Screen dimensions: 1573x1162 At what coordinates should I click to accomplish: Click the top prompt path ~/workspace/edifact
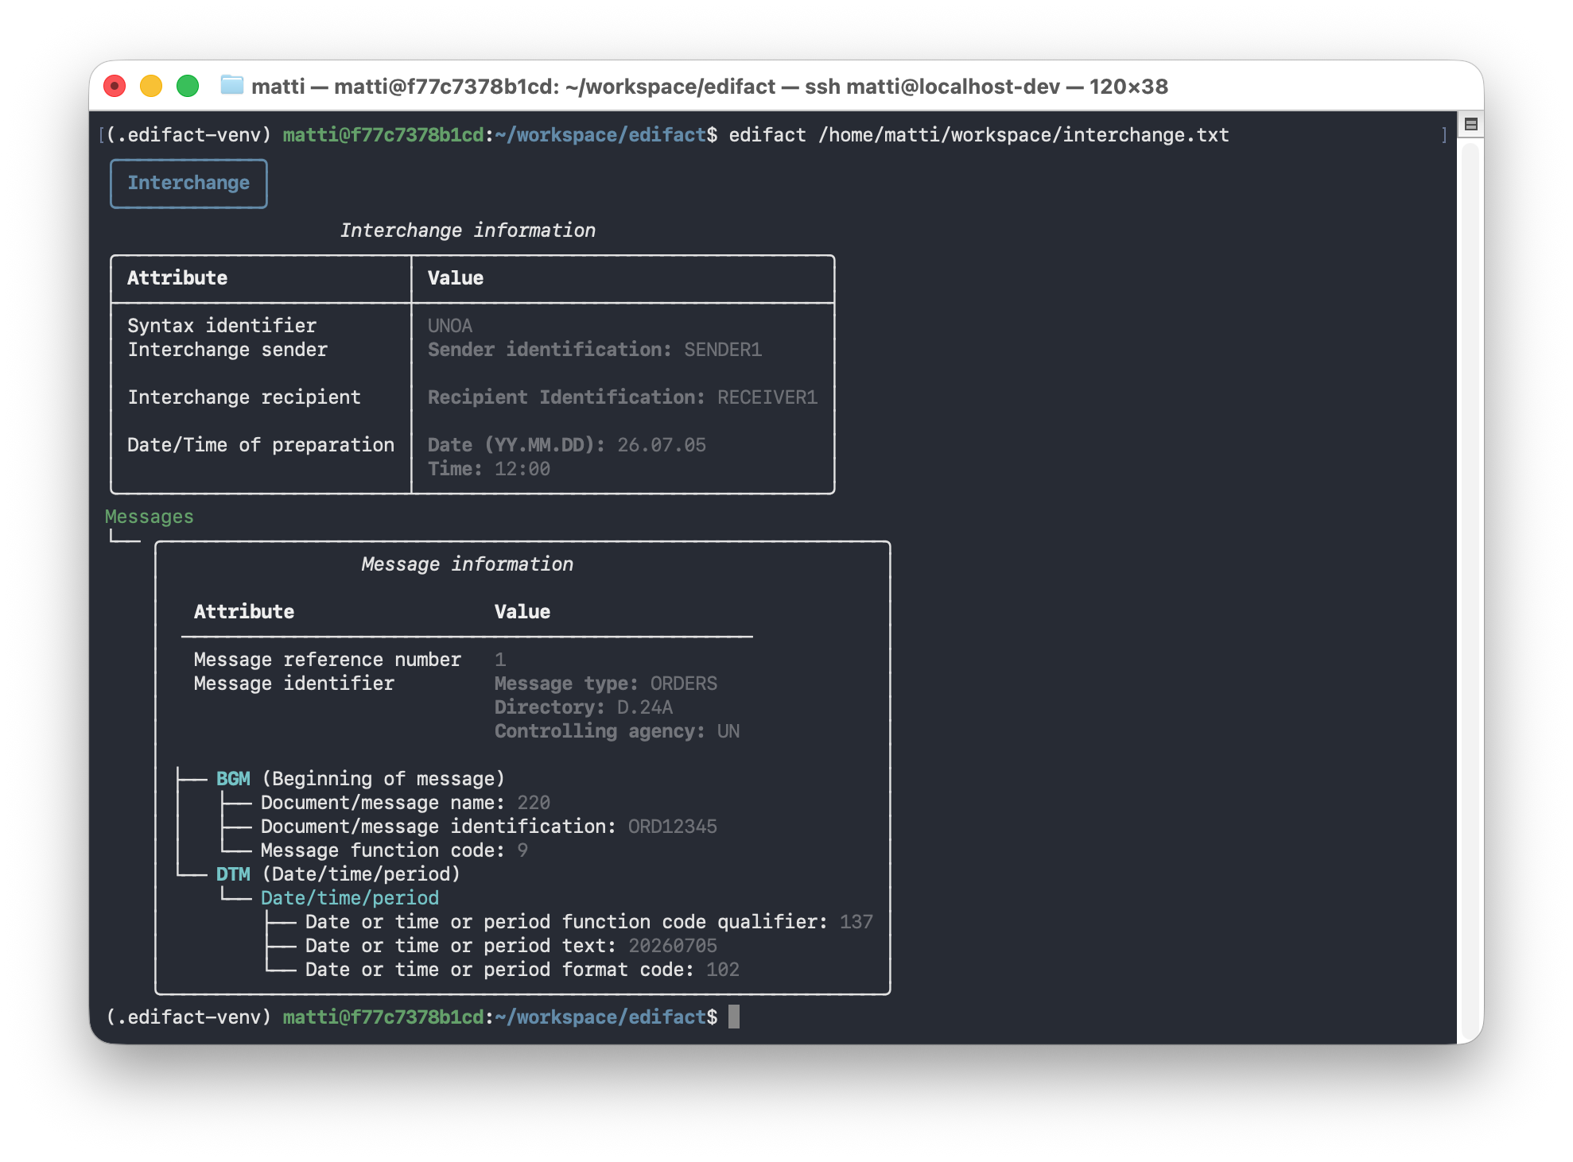coord(600,135)
